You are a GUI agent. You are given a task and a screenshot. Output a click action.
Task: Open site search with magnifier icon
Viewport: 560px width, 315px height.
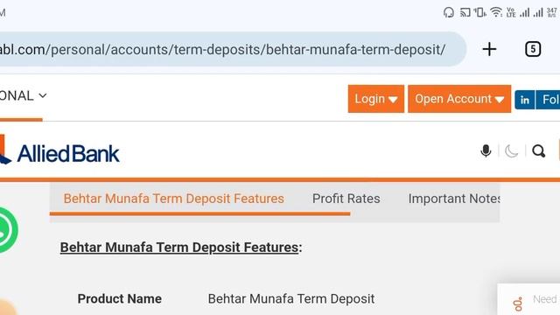coord(539,151)
